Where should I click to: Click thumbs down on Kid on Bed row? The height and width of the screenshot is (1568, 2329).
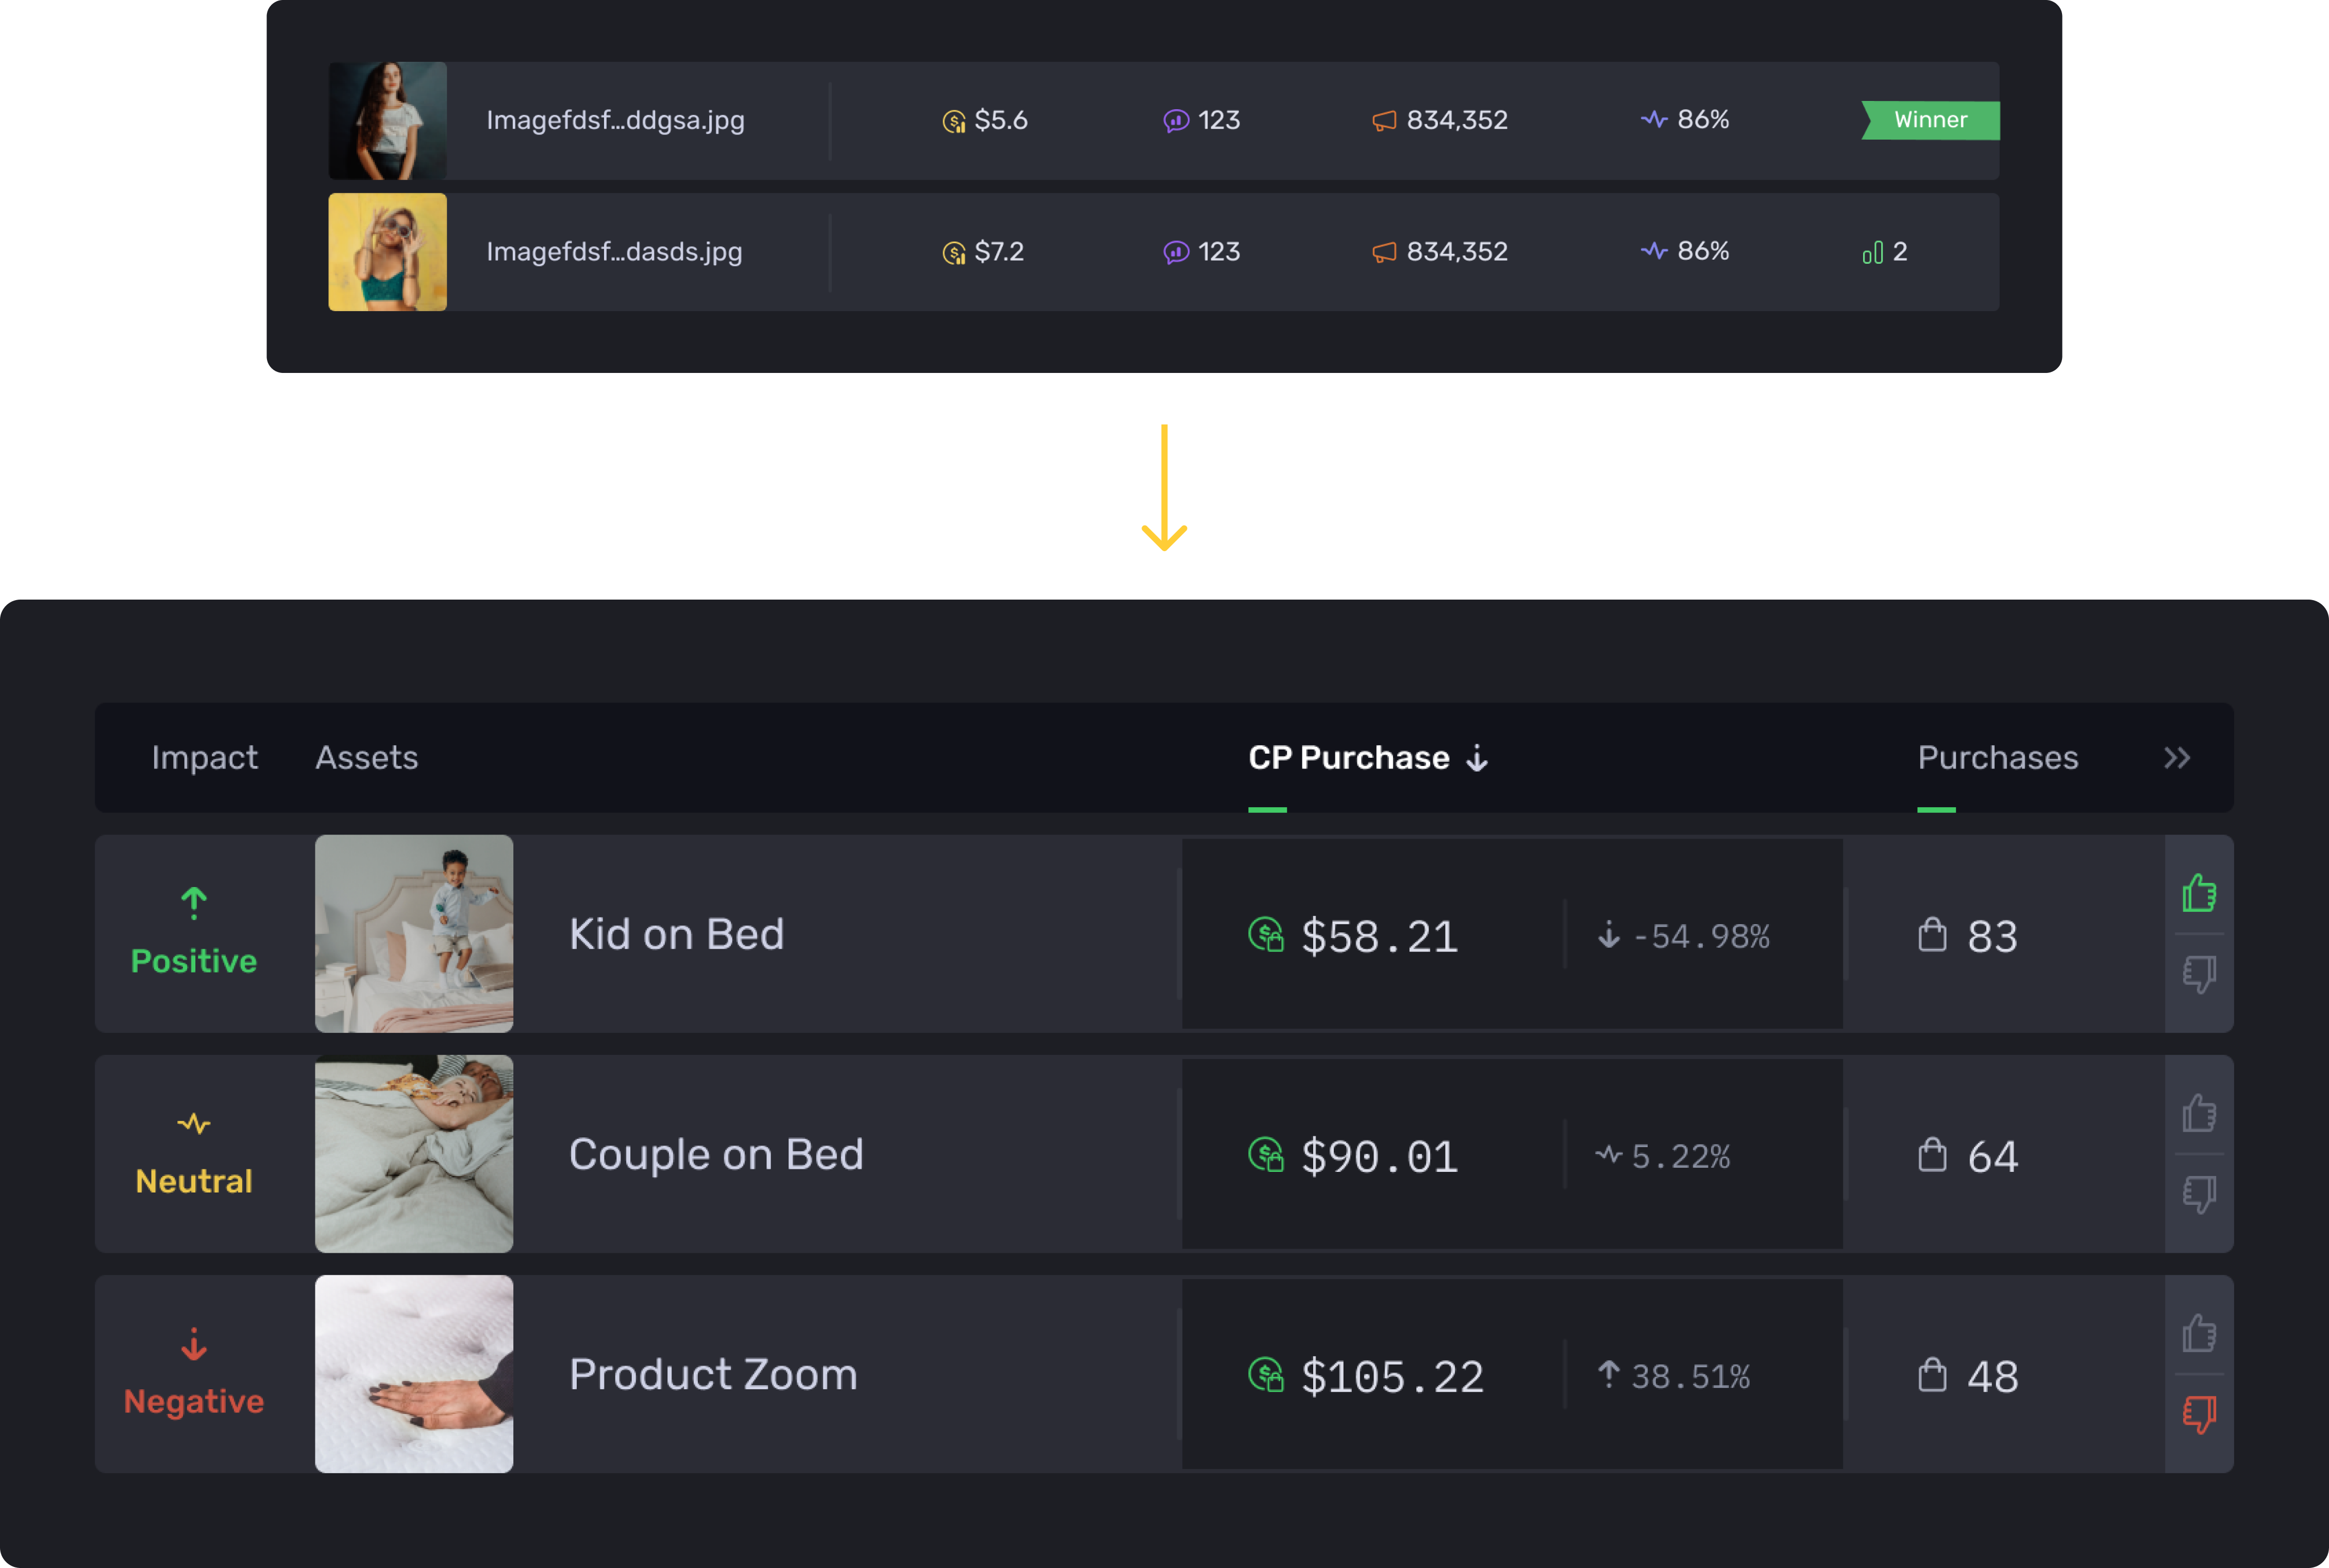point(2198,973)
